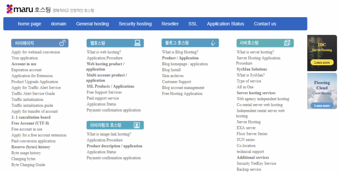Image resolution: width=339 pixels, height=173 pixels.
Task: Open SUN series link
Action: [246, 140]
